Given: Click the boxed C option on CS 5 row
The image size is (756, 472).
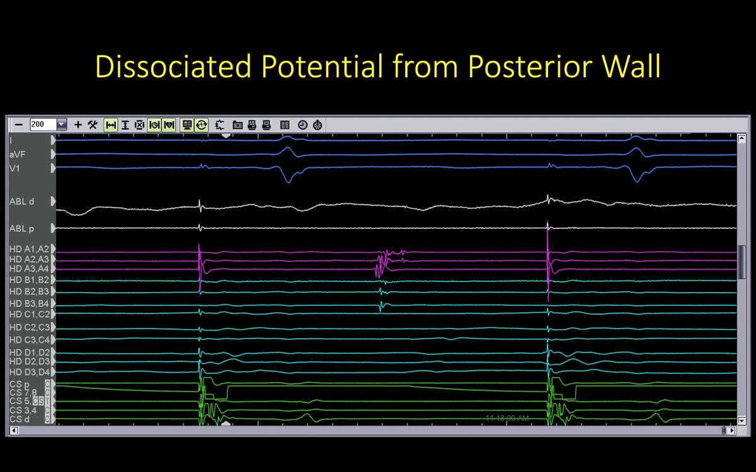Looking at the screenshot, I should click(x=35, y=401).
